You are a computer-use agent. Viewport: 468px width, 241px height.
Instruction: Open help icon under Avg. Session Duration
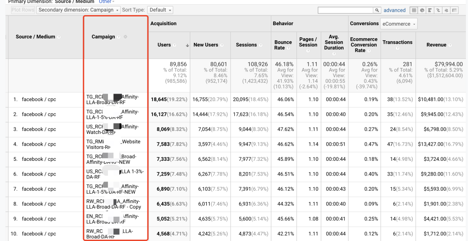(x=334, y=54)
